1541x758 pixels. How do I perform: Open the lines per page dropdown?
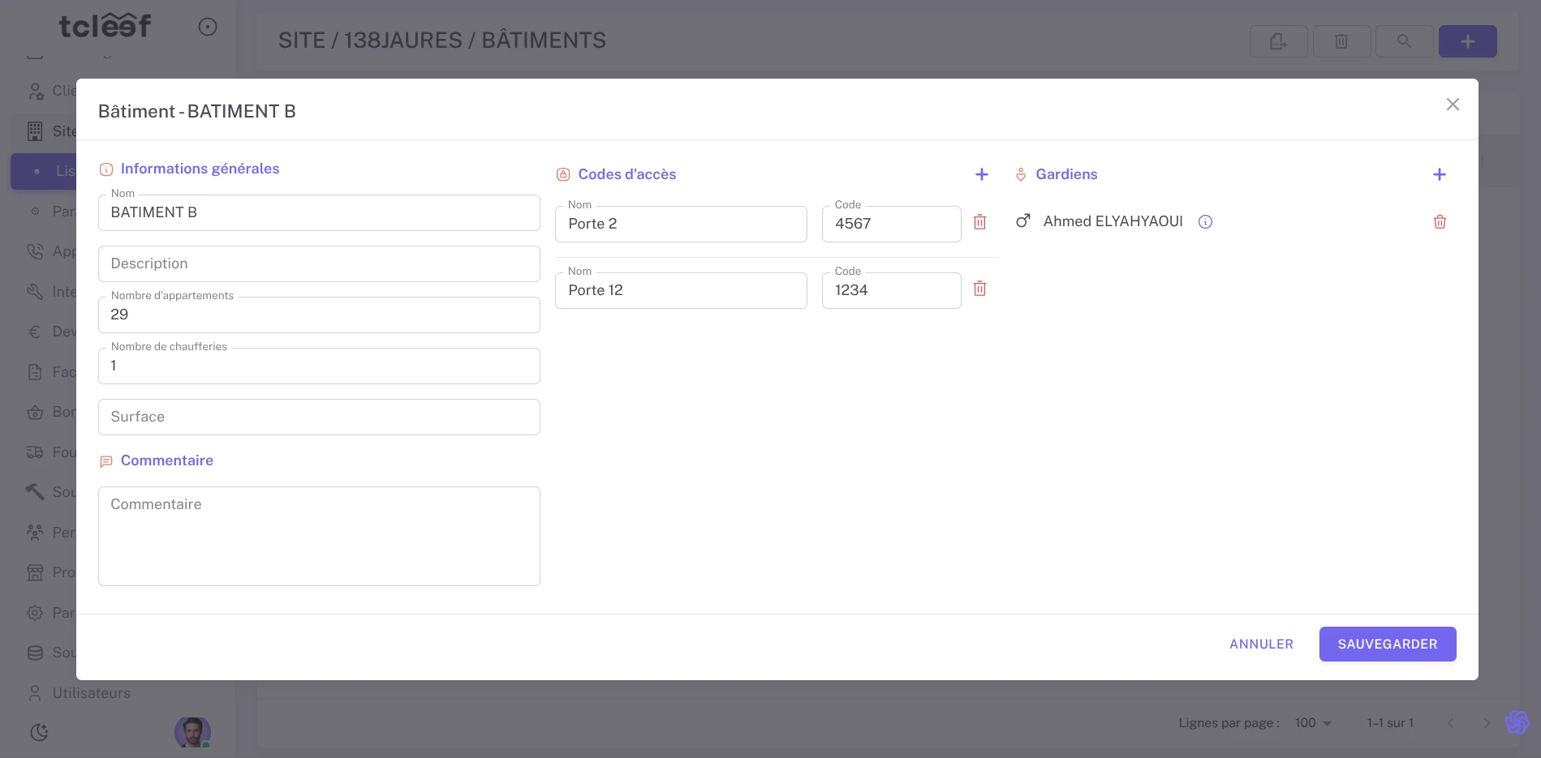point(1313,723)
